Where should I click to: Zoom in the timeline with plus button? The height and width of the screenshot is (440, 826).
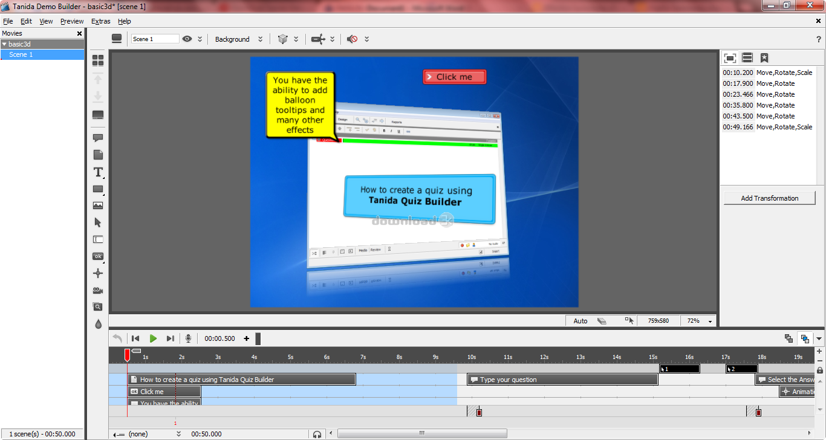[820, 351]
